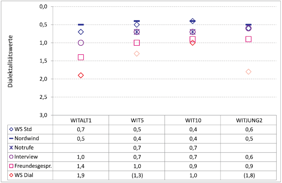Image resolution: width=282 pixels, height=183 pixels.
Task: Click the 3,0 y-axis tick label
Action: click(44, 115)
